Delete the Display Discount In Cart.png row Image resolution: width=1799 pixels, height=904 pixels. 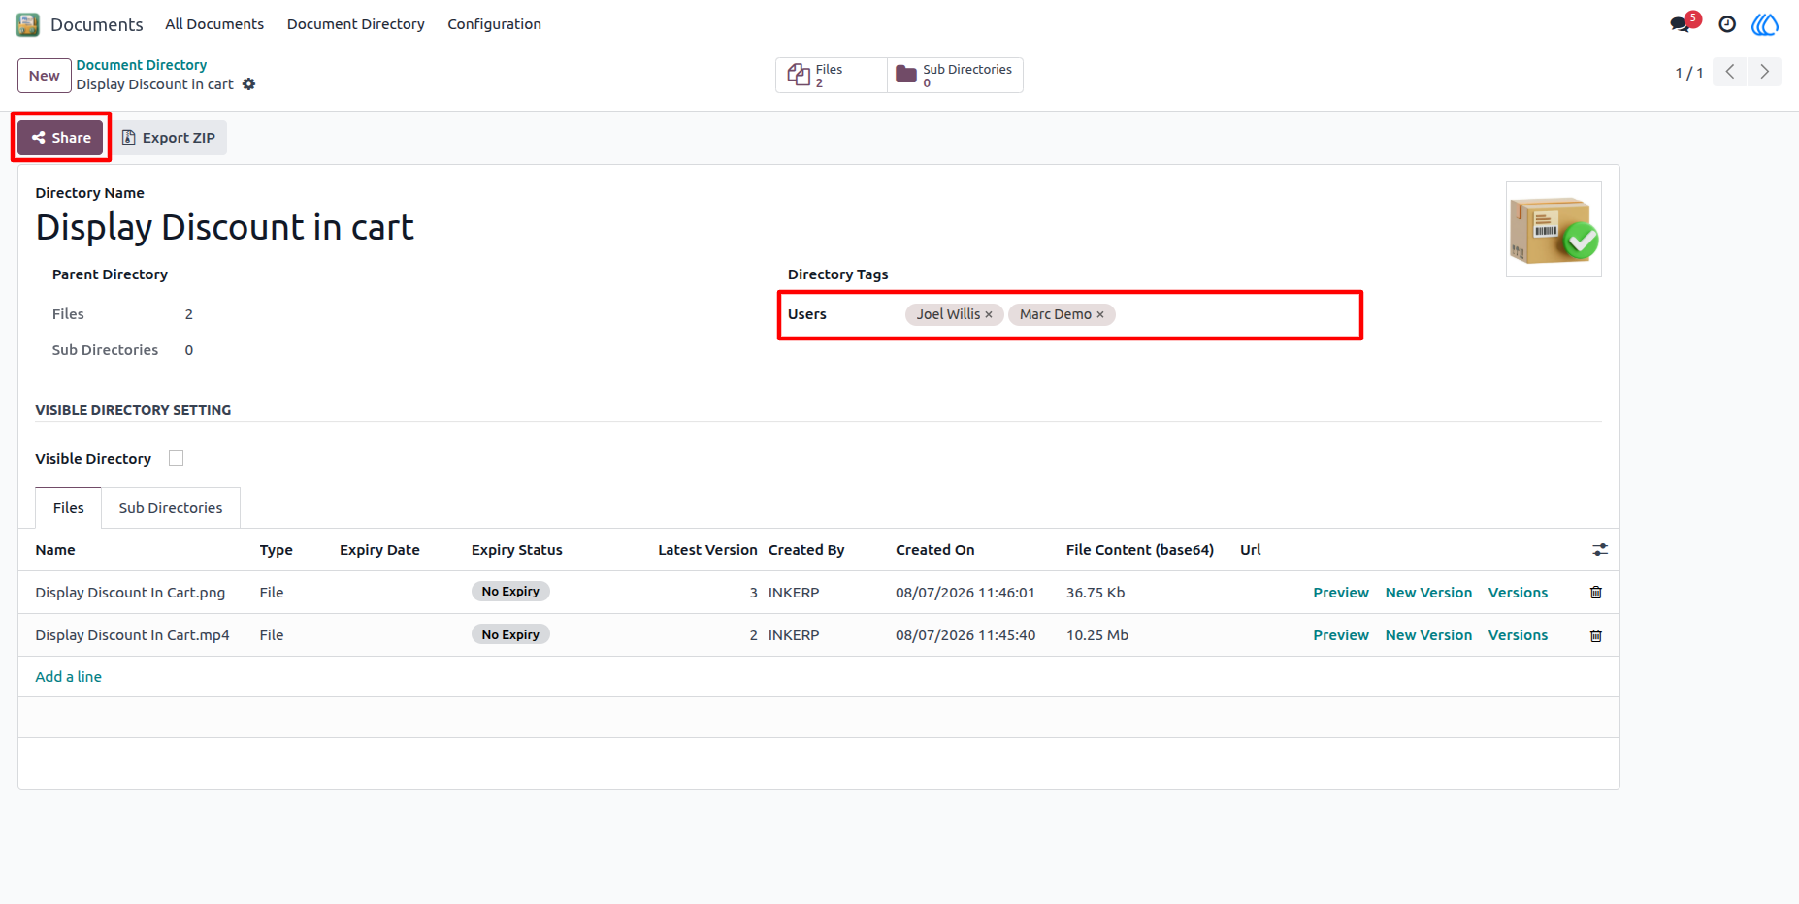click(x=1596, y=593)
